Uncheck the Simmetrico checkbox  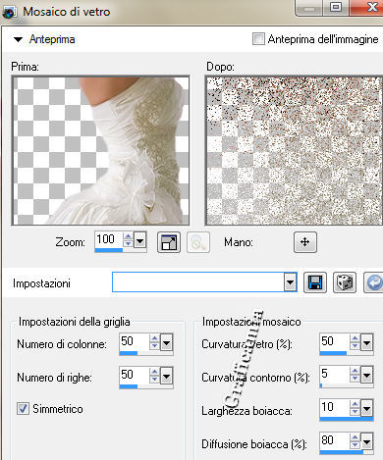point(23,408)
